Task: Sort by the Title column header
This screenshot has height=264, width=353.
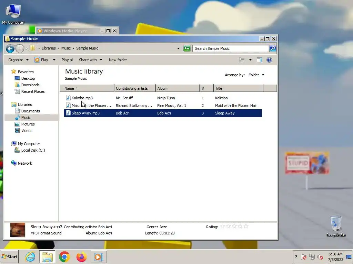Action: pos(238,88)
